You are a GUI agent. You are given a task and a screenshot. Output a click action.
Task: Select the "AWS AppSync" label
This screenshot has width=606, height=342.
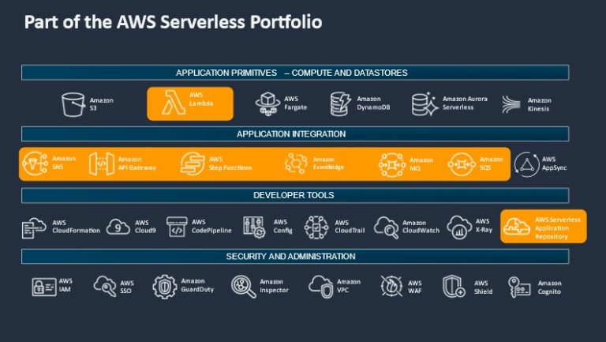tap(554, 163)
